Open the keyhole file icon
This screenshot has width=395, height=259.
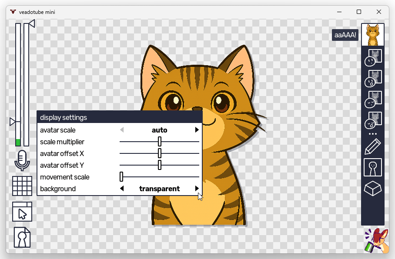(x=22, y=237)
